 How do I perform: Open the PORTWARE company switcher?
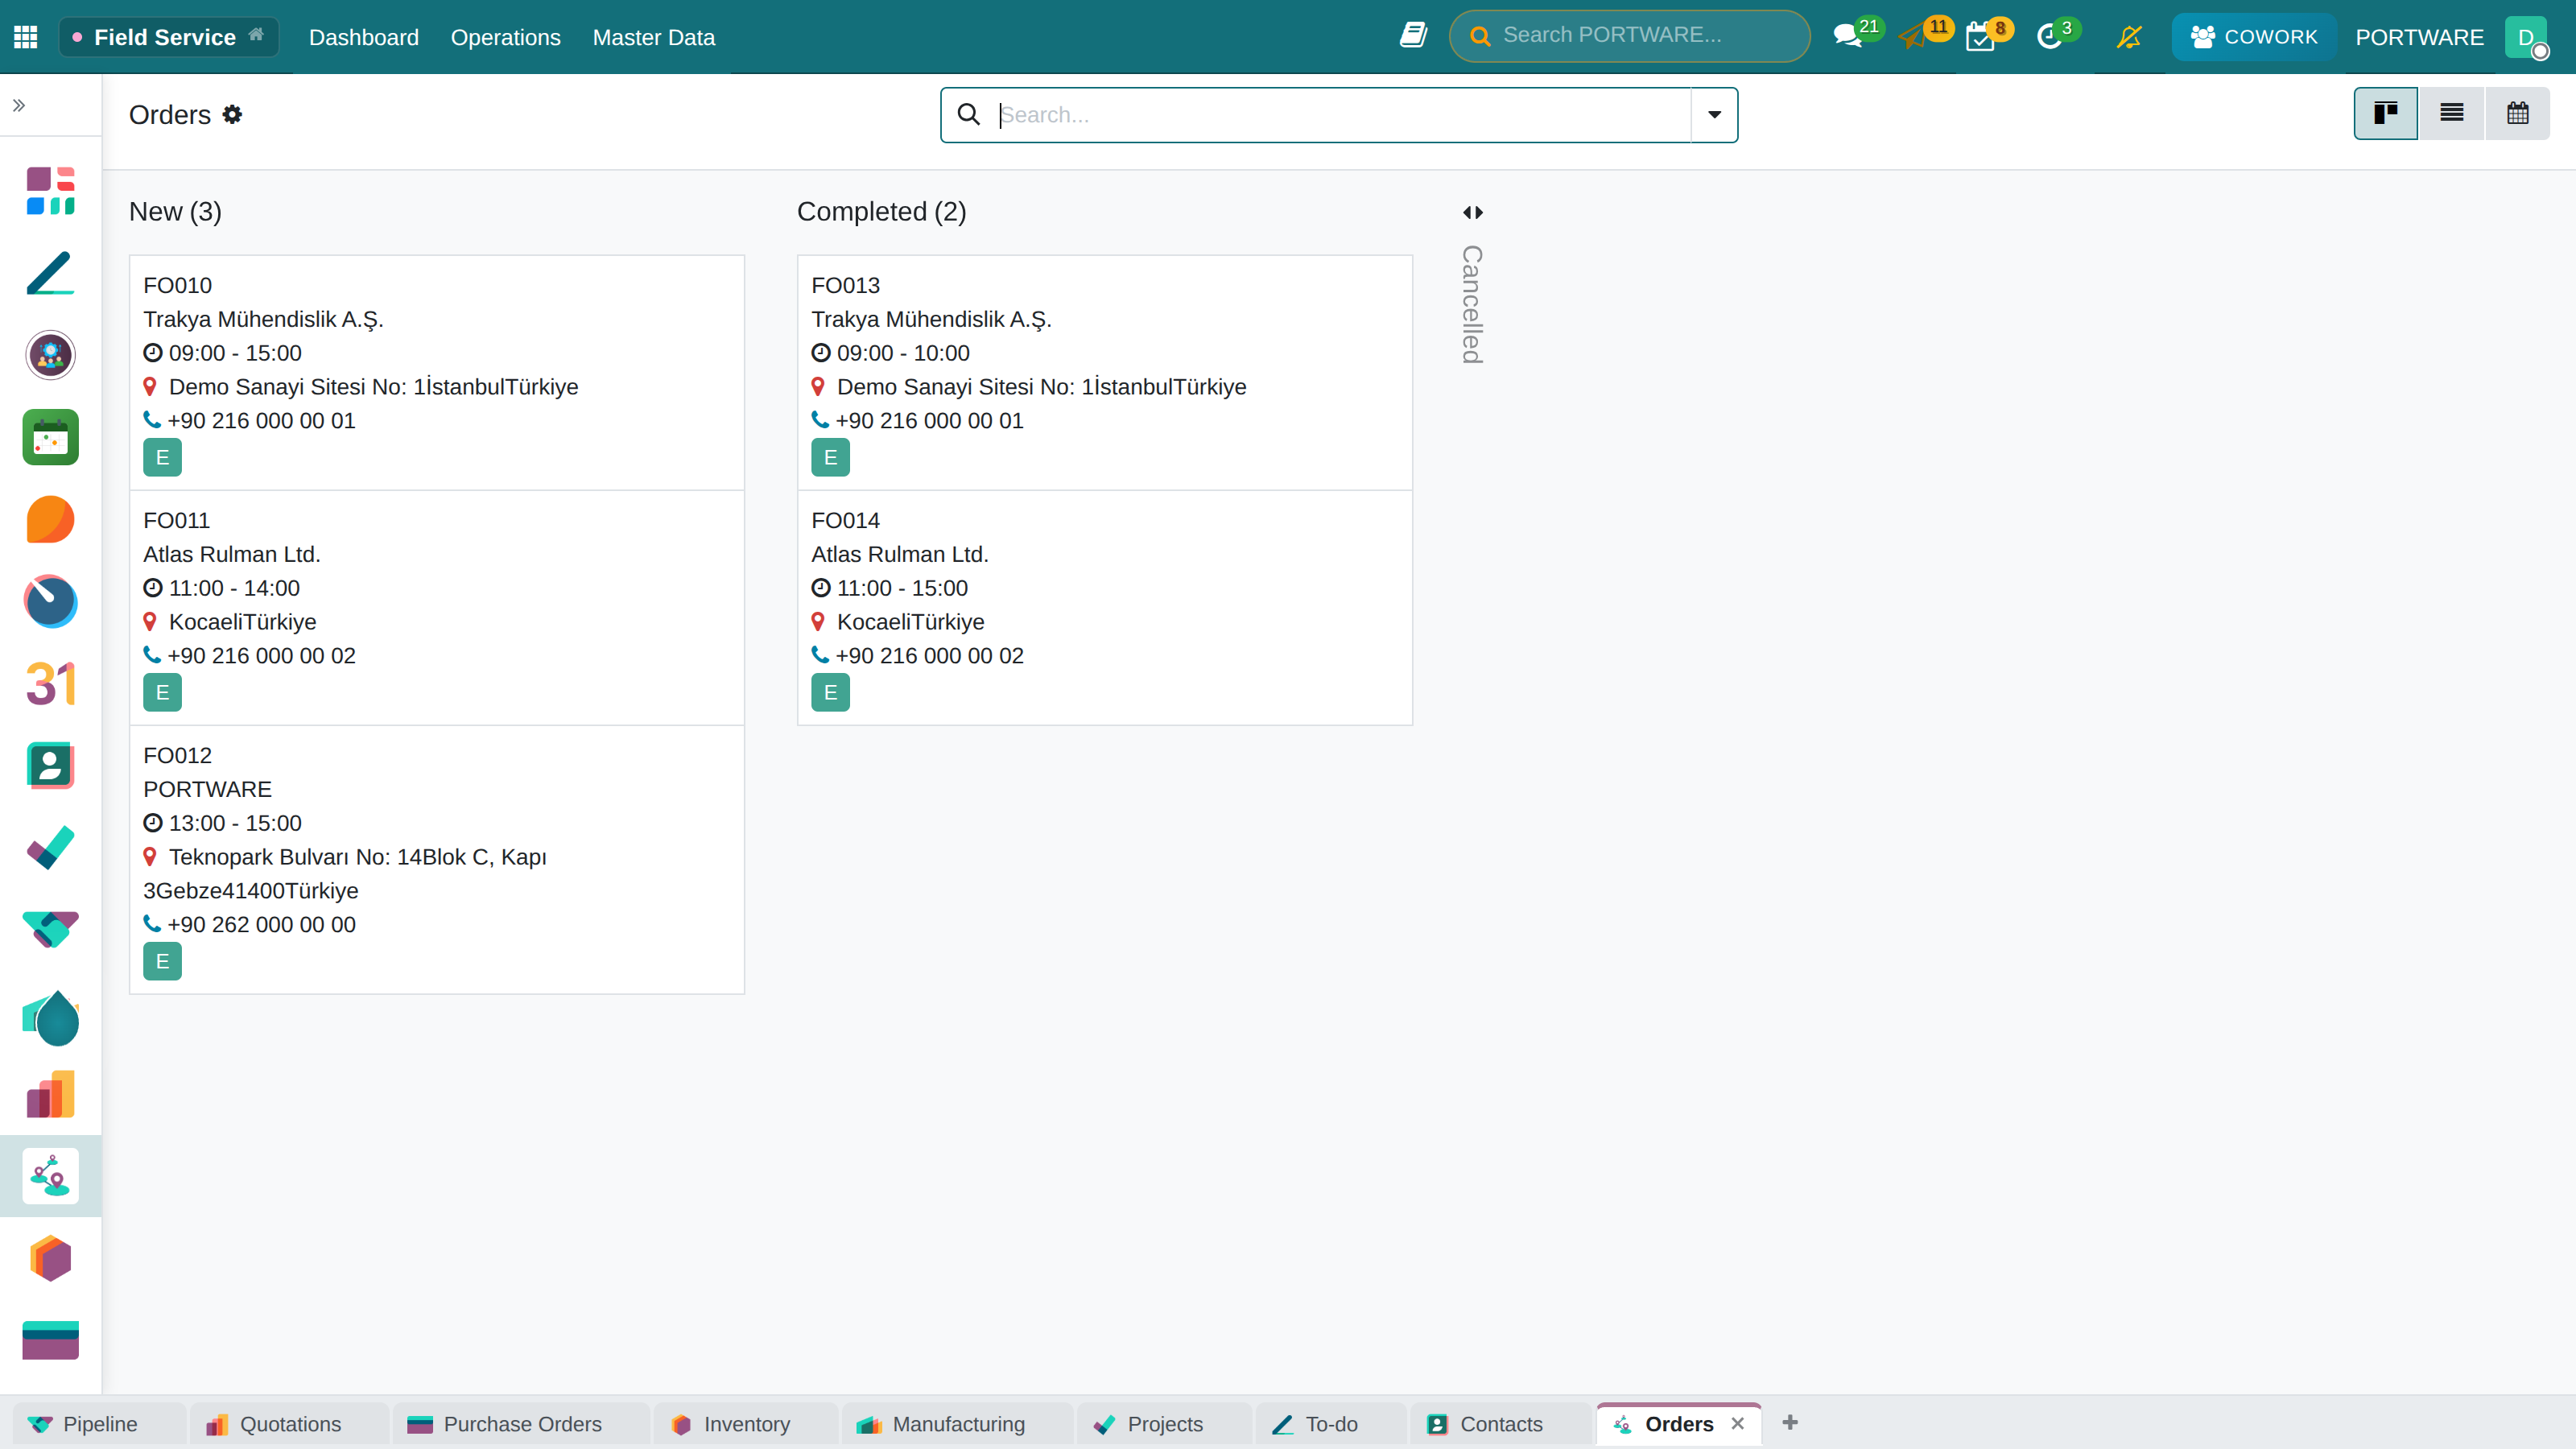click(2419, 37)
